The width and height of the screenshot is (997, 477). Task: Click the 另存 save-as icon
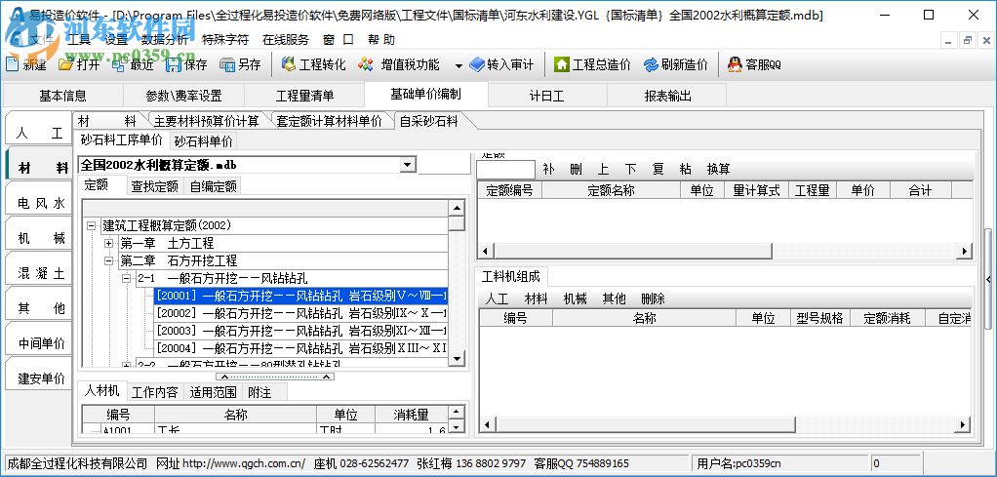coord(227,64)
